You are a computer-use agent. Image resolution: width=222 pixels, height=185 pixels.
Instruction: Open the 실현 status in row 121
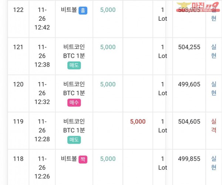213,51
